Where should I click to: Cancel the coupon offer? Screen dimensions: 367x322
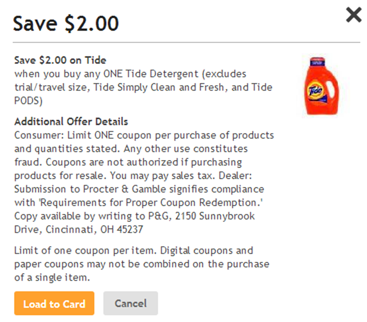tap(131, 303)
